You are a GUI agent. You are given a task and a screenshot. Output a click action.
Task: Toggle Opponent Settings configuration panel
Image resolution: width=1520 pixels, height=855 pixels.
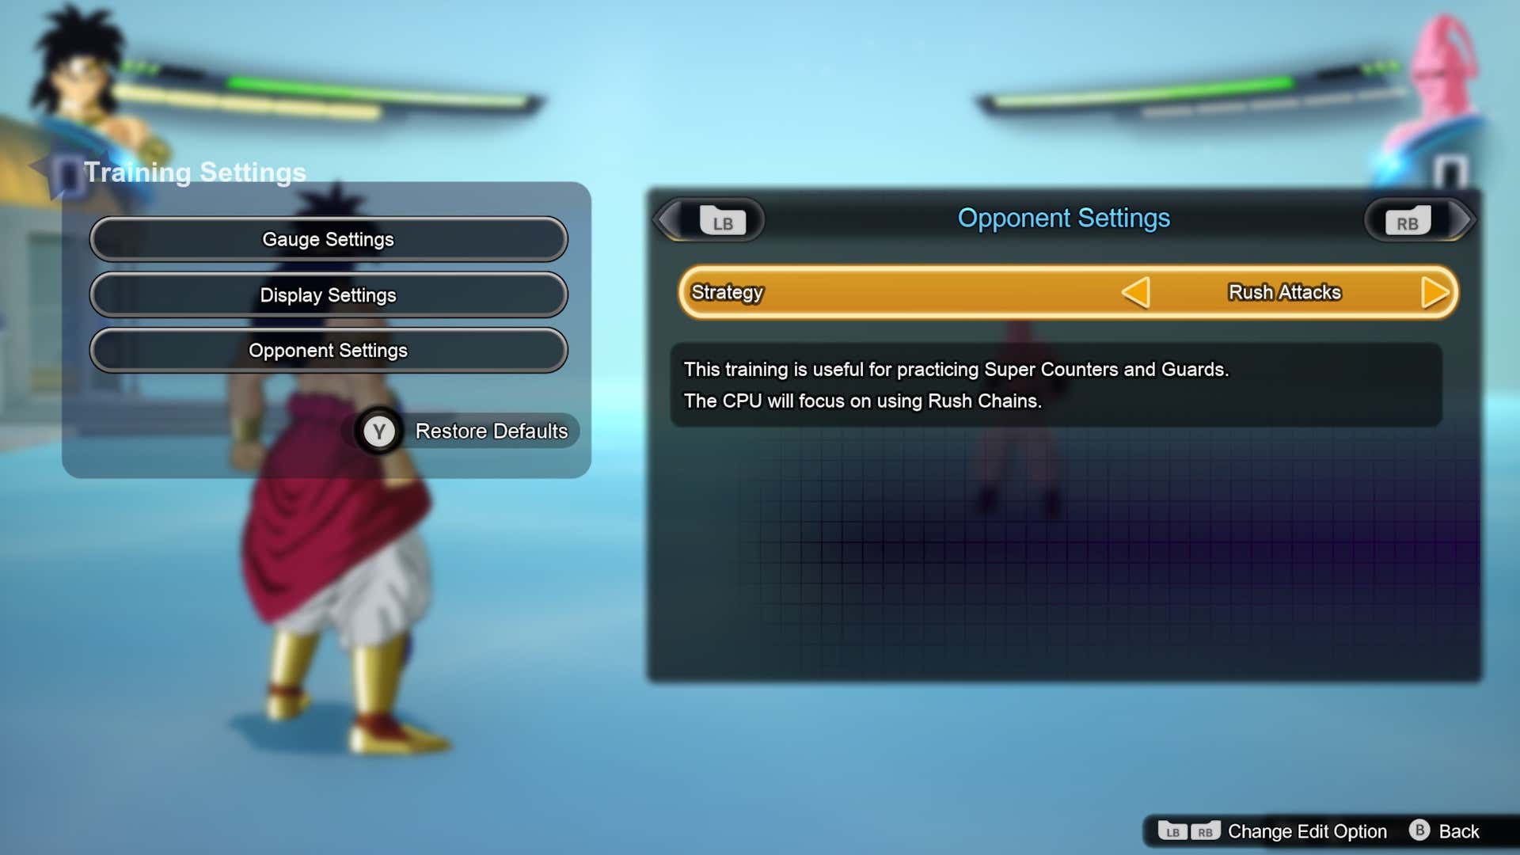coord(327,350)
